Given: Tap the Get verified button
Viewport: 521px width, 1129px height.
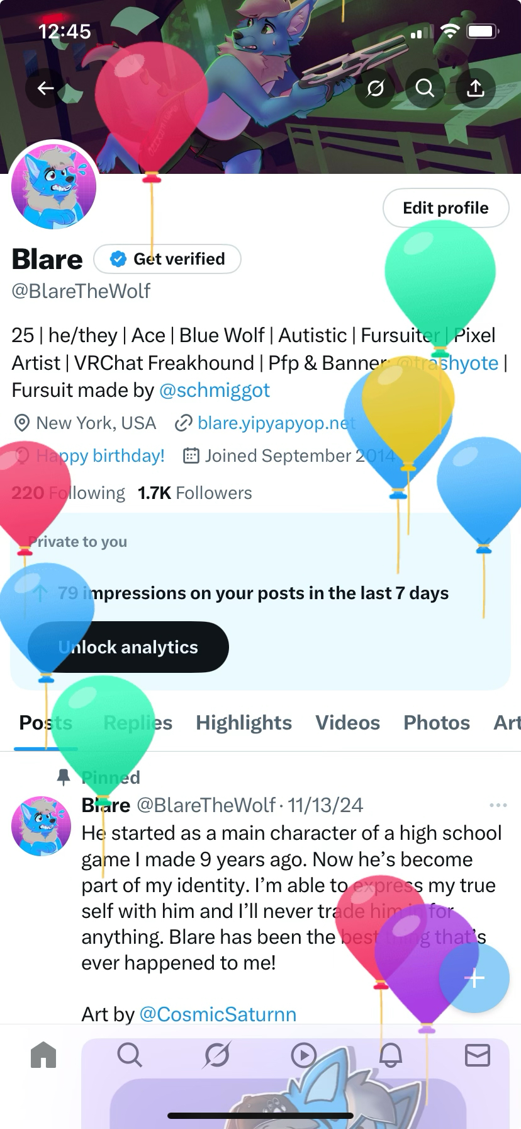Looking at the screenshot, I should [x=167, y=259].
